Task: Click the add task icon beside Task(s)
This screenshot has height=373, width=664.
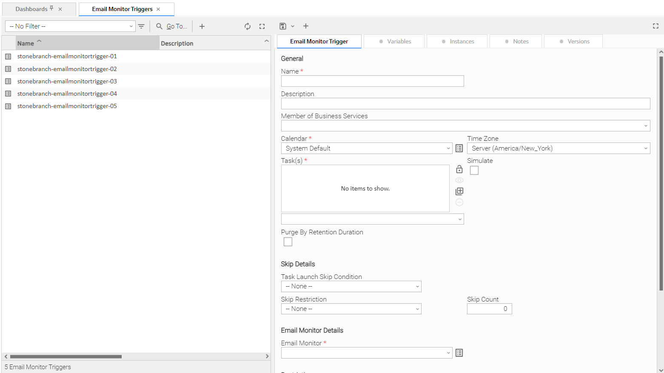Action: [x=459, y=191]
